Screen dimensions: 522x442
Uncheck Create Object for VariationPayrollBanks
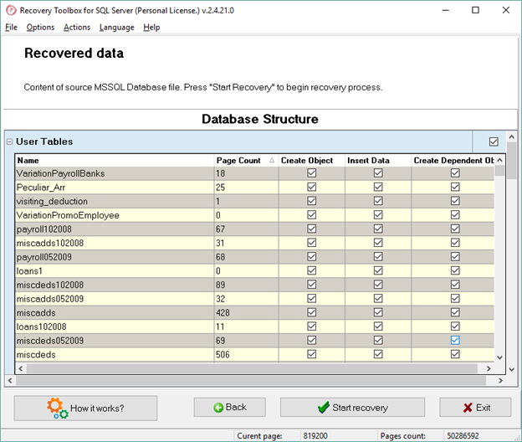311,173
